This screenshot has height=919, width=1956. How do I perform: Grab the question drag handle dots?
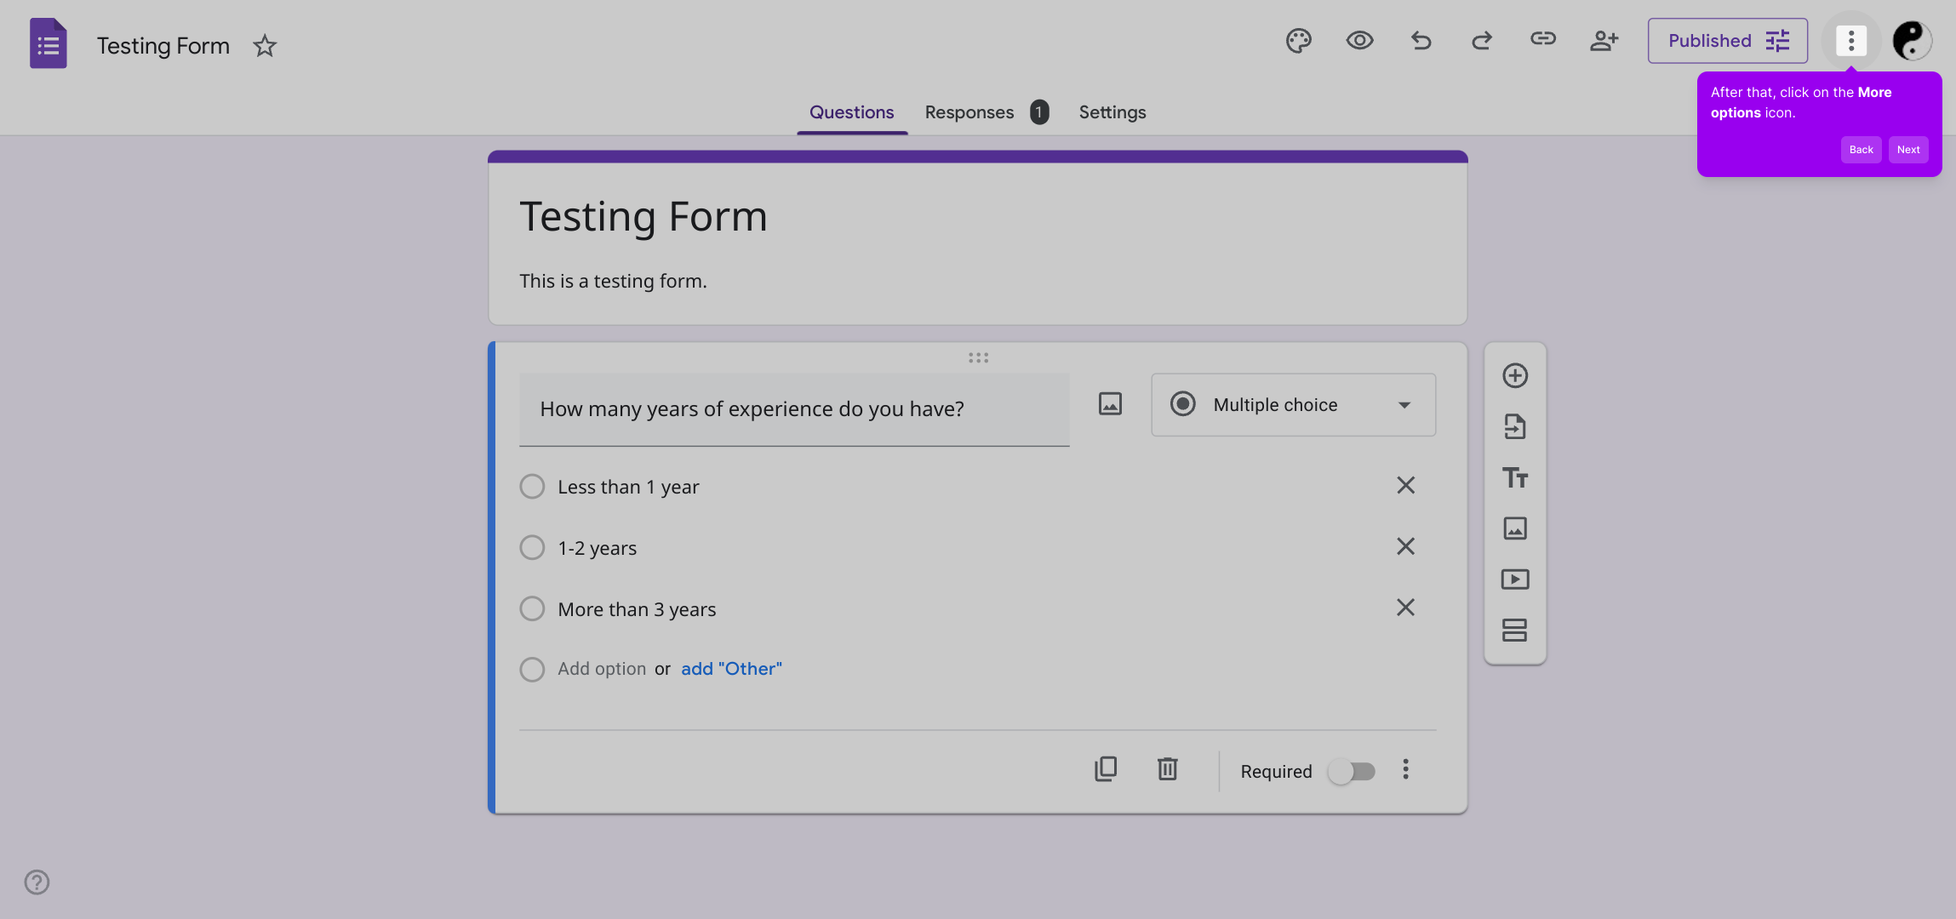coord(978,357)
